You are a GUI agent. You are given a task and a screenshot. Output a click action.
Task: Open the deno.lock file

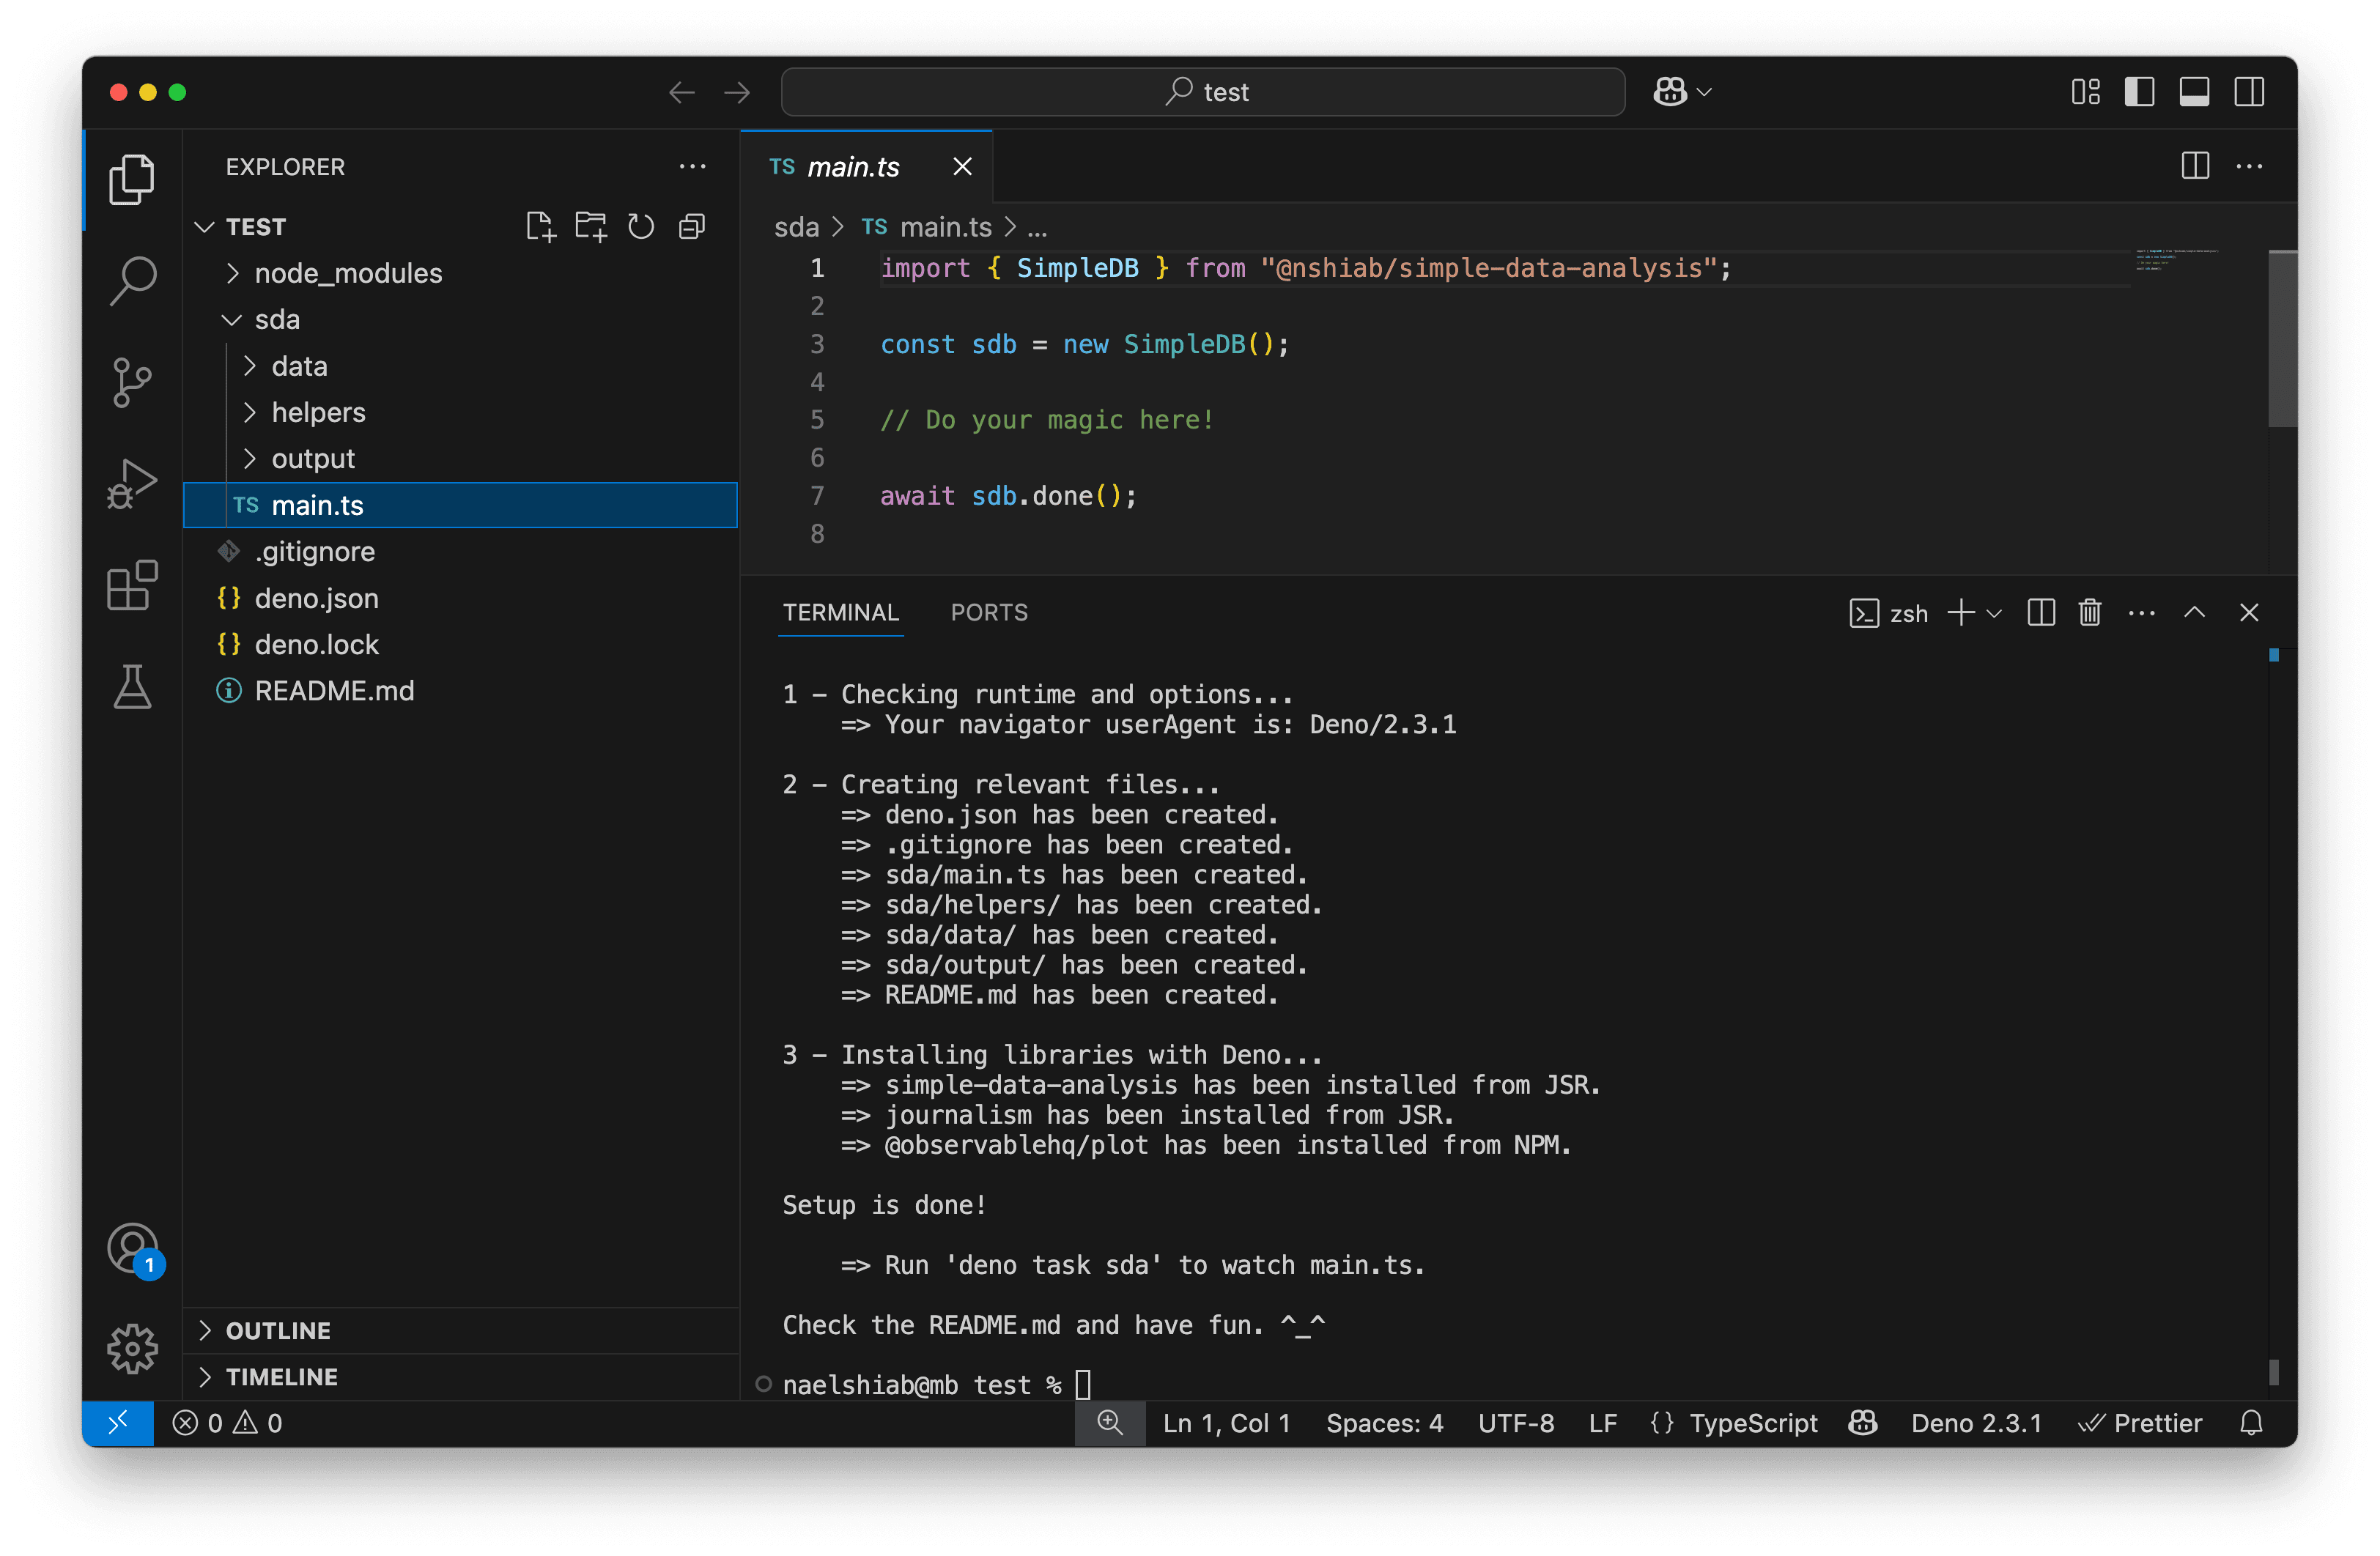[461, 644]
